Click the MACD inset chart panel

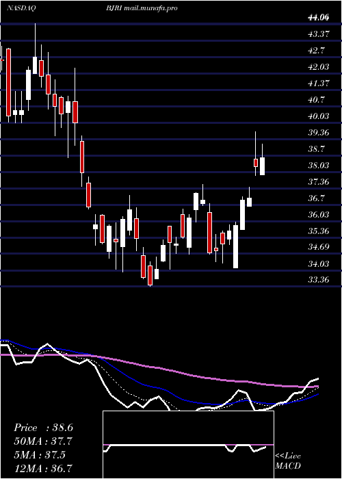(188, 445)
